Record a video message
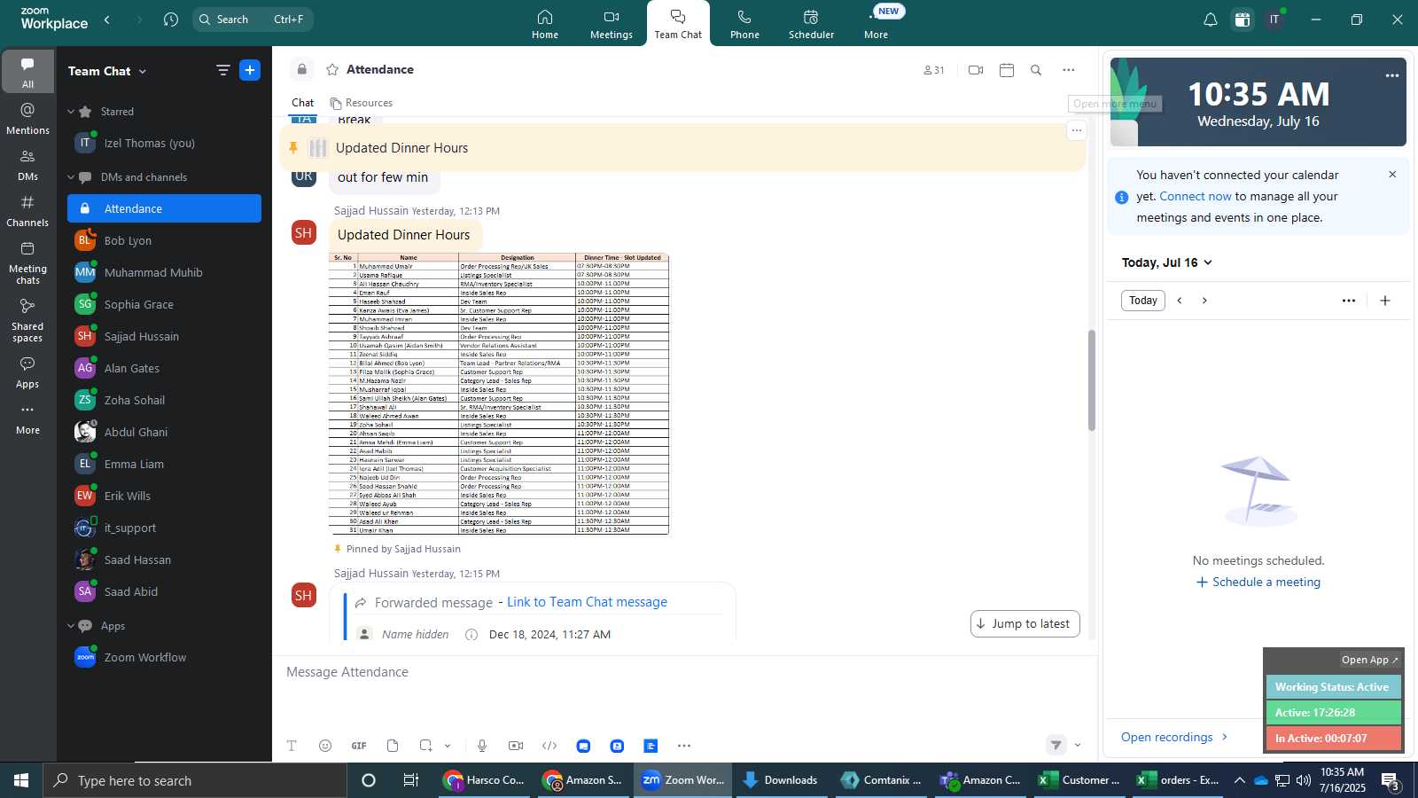 click(x=516, y=746)
